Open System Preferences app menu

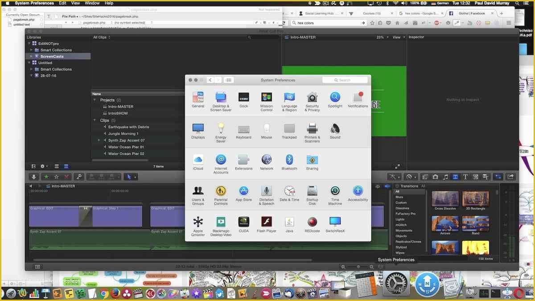coord(34,3)
